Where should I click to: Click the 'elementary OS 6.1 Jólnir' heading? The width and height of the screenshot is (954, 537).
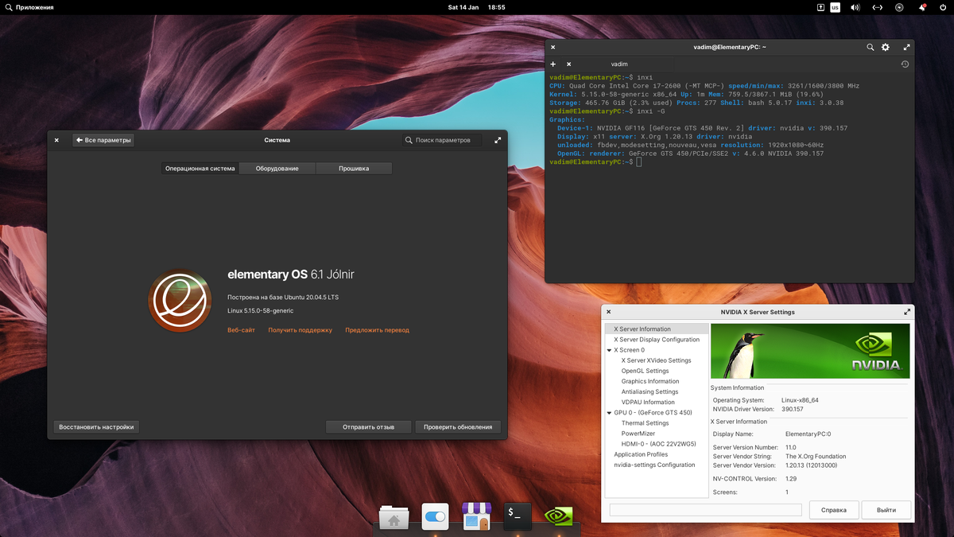(291, 274)
